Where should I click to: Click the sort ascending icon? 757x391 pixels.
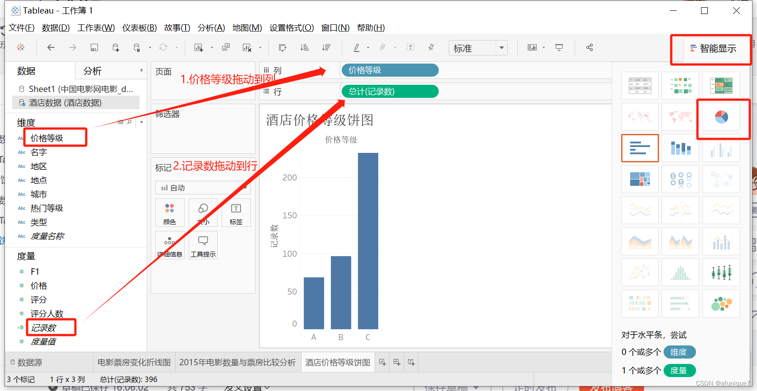click(x=305, y=47)
